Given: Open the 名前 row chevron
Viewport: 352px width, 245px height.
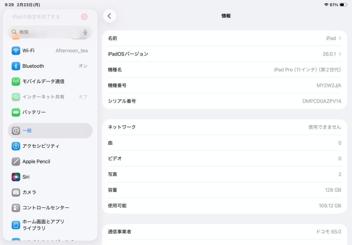Looking at the screenshot, I should pyautogui.click(x=340, y=38).
